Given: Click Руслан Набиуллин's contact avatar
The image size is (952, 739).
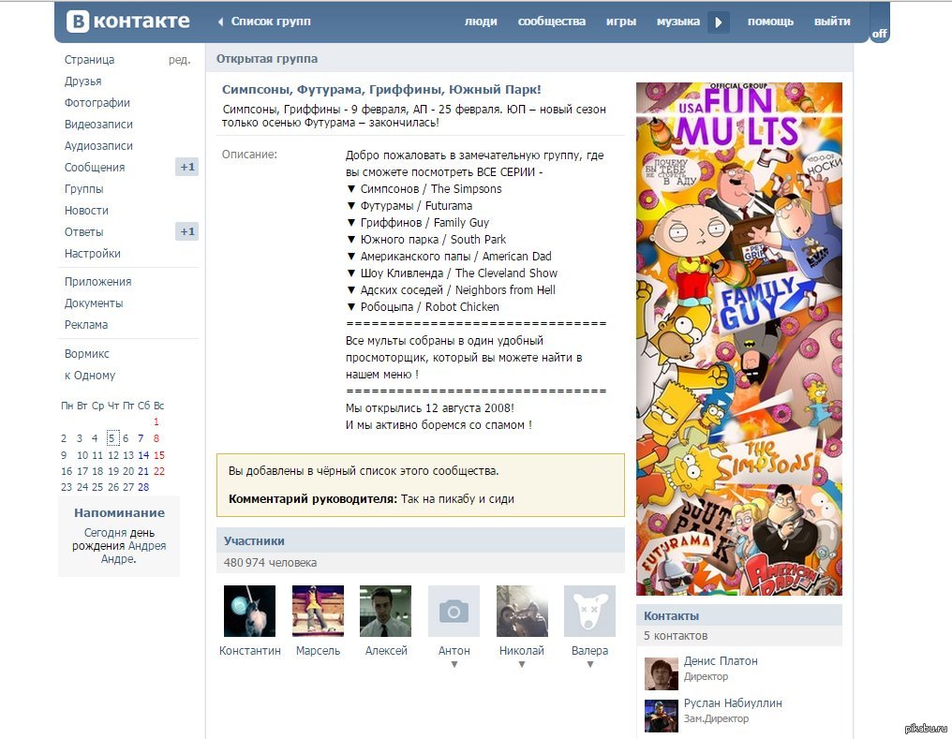Looking at the screenshot, I should coord(661,716).
